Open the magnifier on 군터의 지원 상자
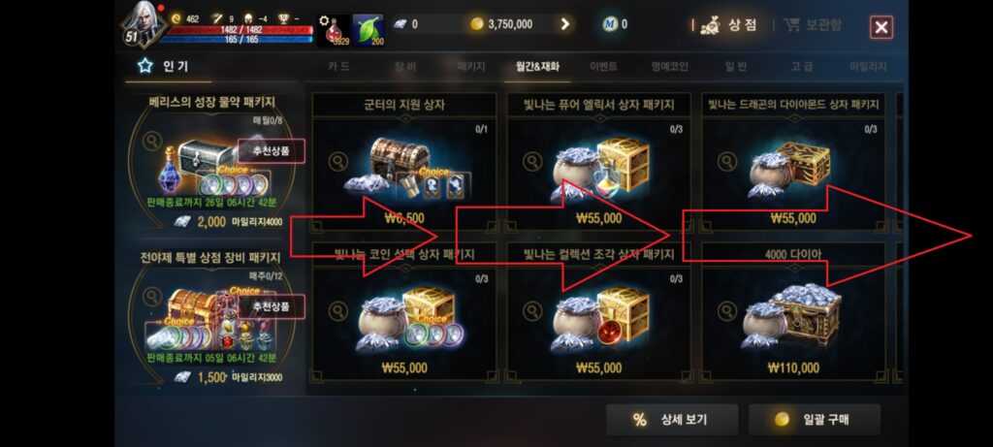The width and height of the screenshot is (993, 447). [338, 162]
